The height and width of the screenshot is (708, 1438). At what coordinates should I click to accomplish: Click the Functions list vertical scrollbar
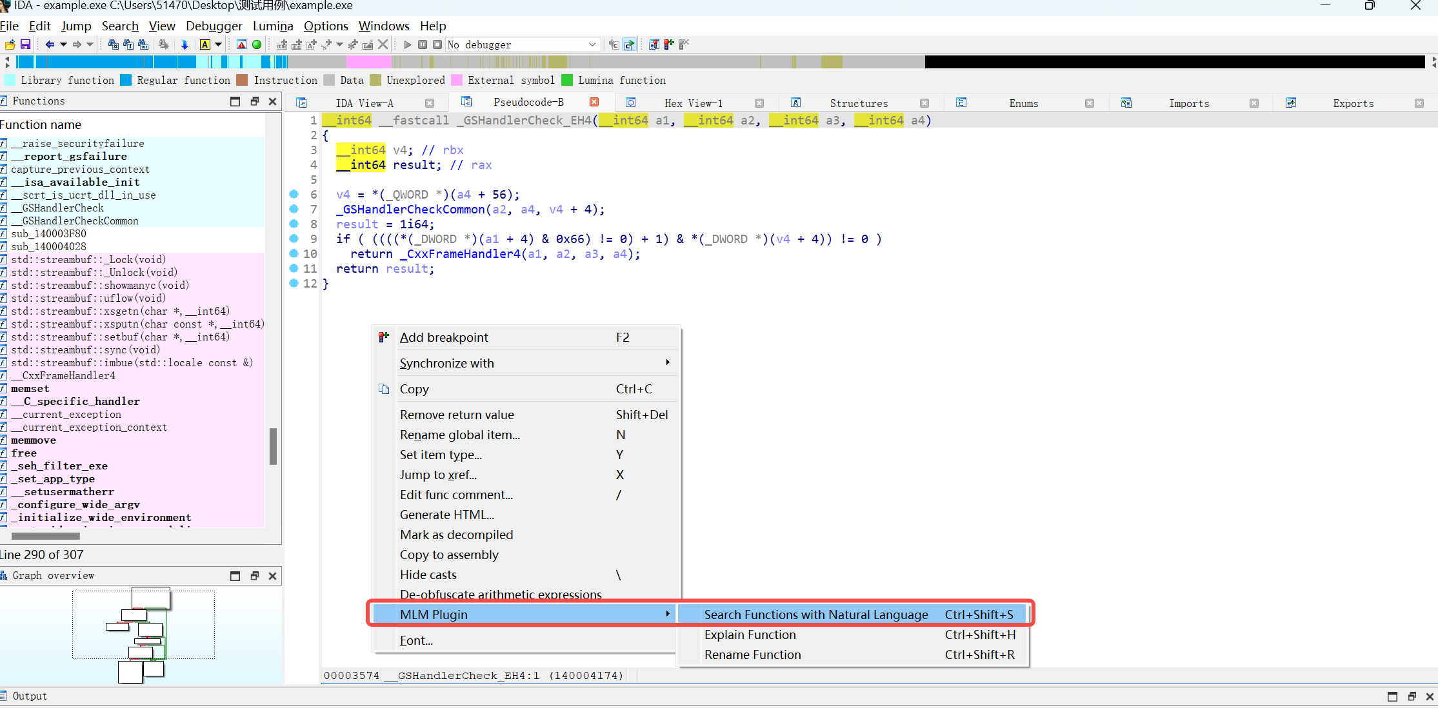click(273, 446)
